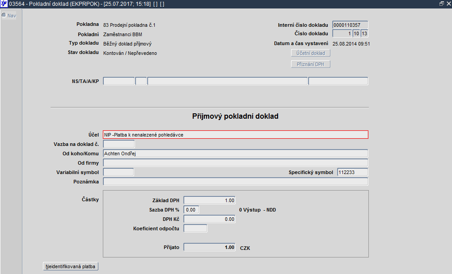Click the Od koho/Komu field Achten Ondřej

tap(236, 154)
